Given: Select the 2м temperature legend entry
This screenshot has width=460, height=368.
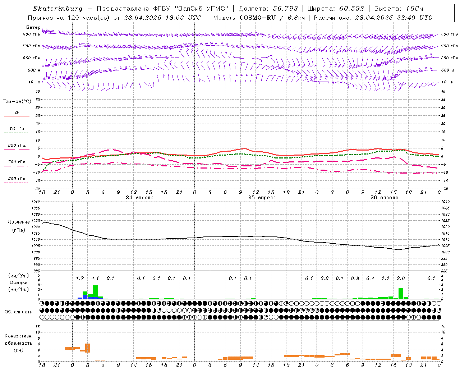Looking at the screenshot, I should [17, 112].
